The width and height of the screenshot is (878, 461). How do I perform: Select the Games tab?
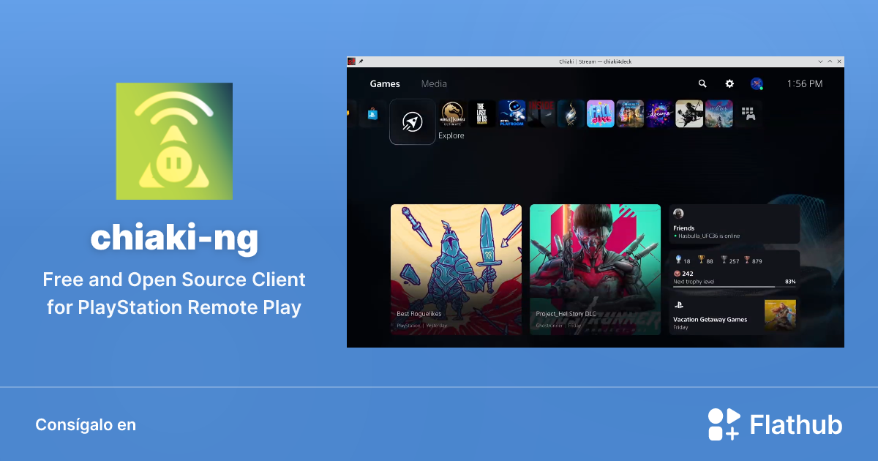click(384, 84)
